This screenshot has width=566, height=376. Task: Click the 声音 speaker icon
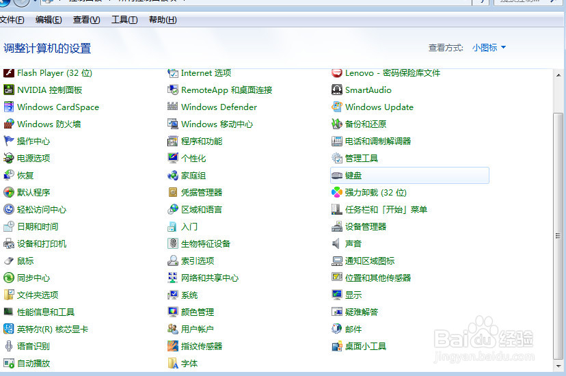(336, 243)
